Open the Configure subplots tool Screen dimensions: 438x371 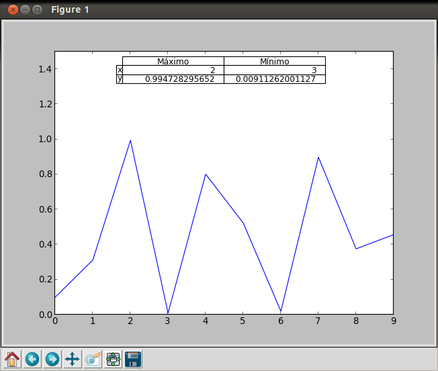point(113,359)
